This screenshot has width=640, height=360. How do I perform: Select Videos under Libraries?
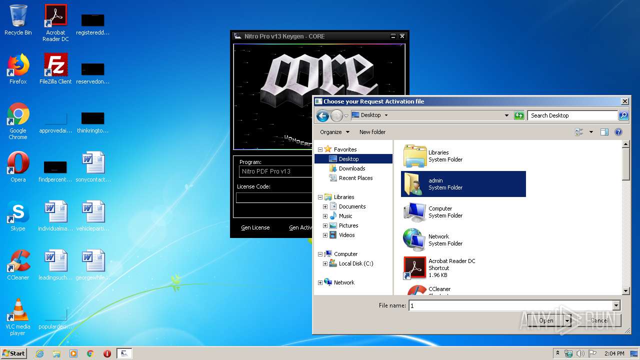346,235
